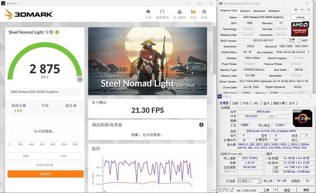
Task: Switch to GPU-Z Advanced tab
Action: click(259, 11)
